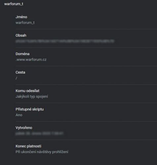Image resolution: width=157 pixels, height=165 pixels.
Task: Collapse the warforum_t cookie header
Action: coord(14,4)
